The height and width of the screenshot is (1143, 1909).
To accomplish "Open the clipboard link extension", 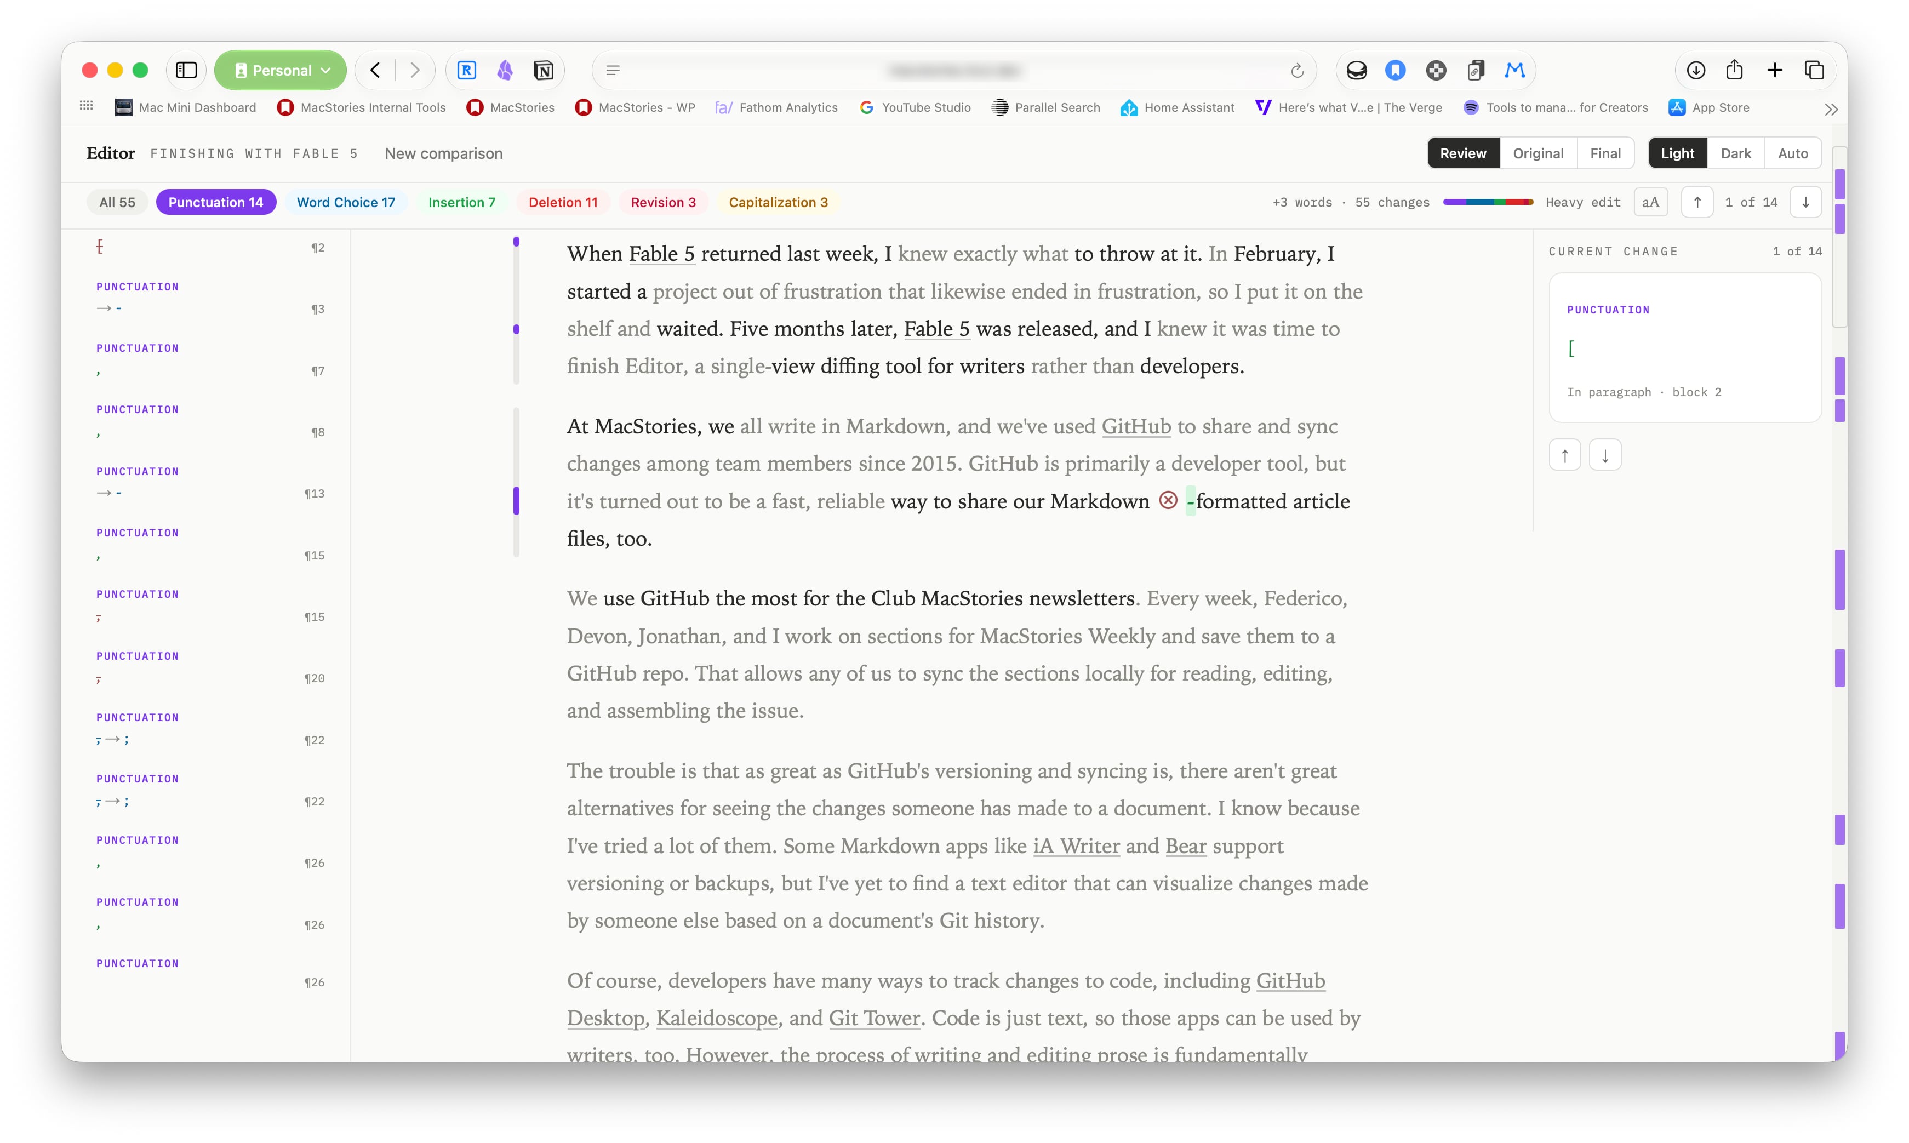I will [1474, 70].
